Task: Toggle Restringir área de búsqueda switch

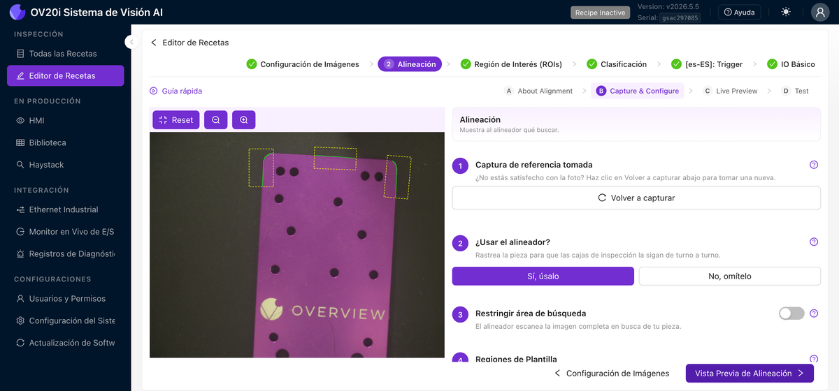Action: pyautogui.click(x=791, y=313)
